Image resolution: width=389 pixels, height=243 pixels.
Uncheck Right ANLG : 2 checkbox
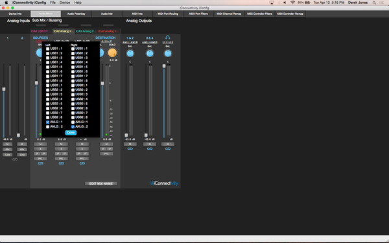(73, 127)
